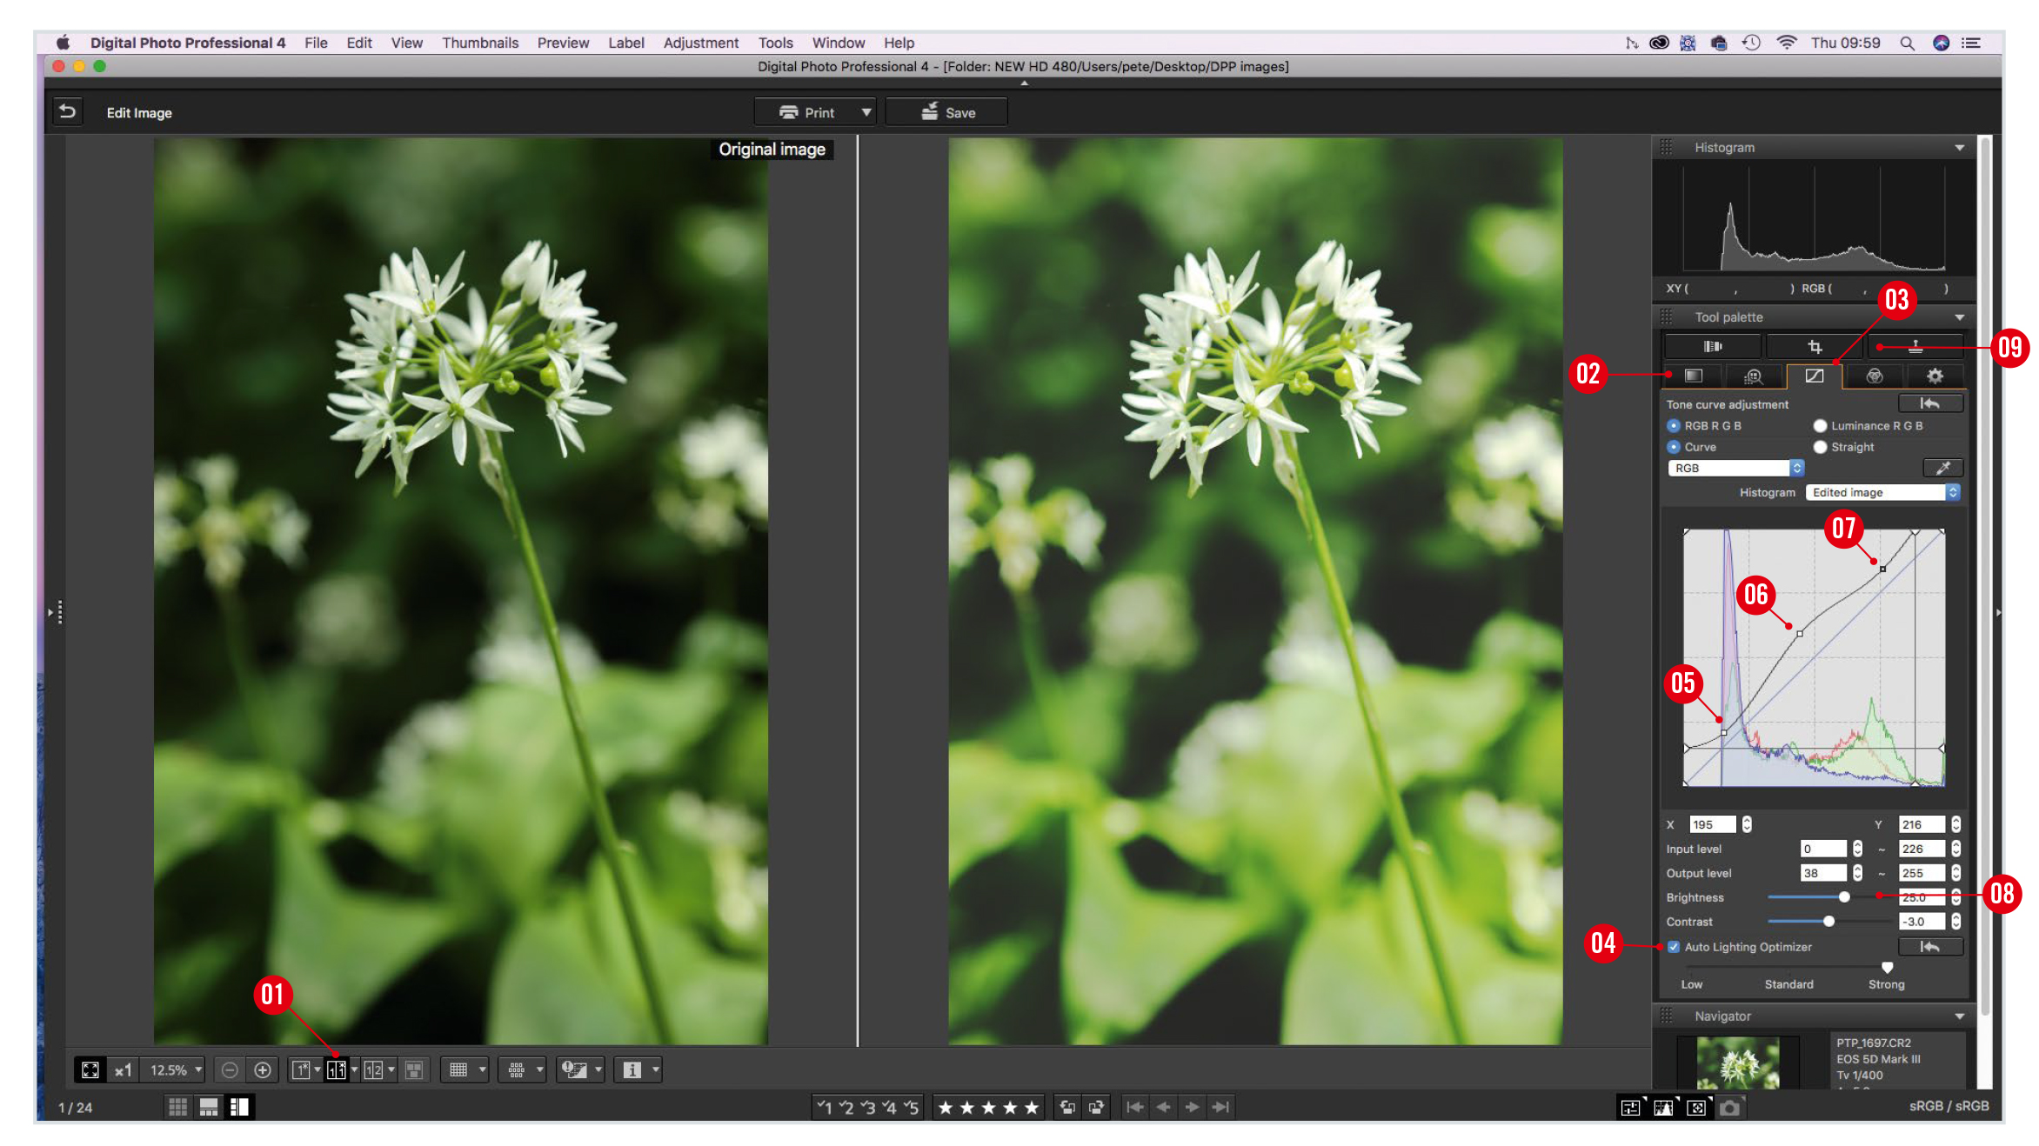This screenshot has width=2039, height=1146.
Task: Toggle AF points display icon
Action: click(516, 1069)
